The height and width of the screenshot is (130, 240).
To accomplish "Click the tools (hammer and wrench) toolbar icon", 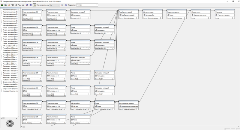I will click(x=62, y=5).
